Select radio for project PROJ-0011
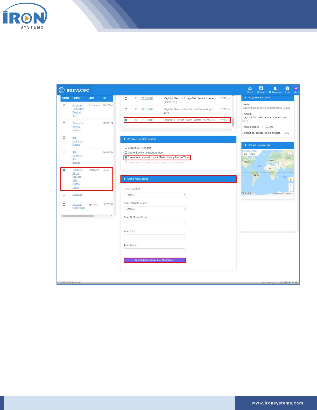 126,120
